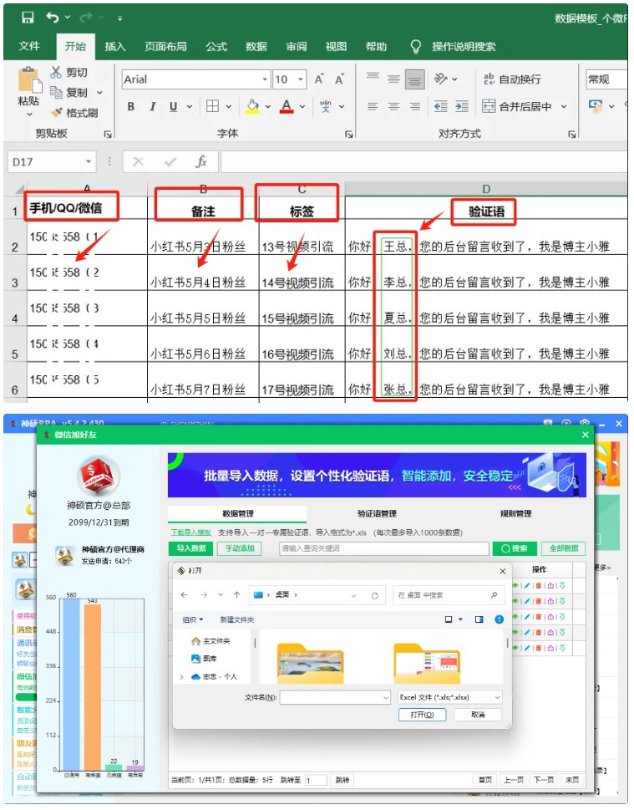Viewport: 634px width, 810px height.
Task: Click the Undo arrow in Excel
Action: [52, 18]
